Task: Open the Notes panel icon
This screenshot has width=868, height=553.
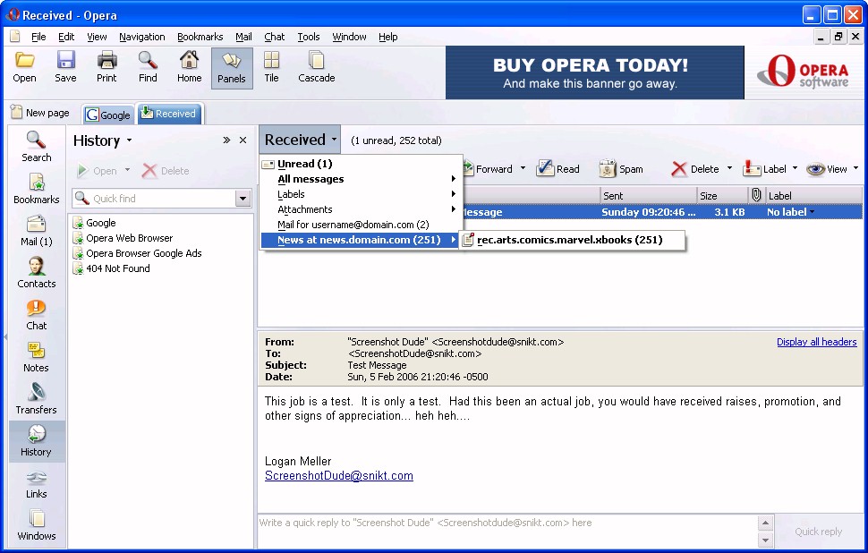Action: [x=36, y=357]
